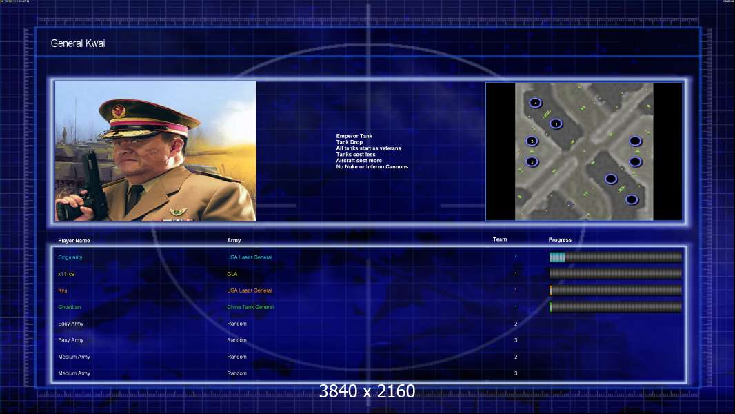The height and width of the screenshot is (414, 735).
Task: Select the Medium Army row on team 3
Action: 368,373
